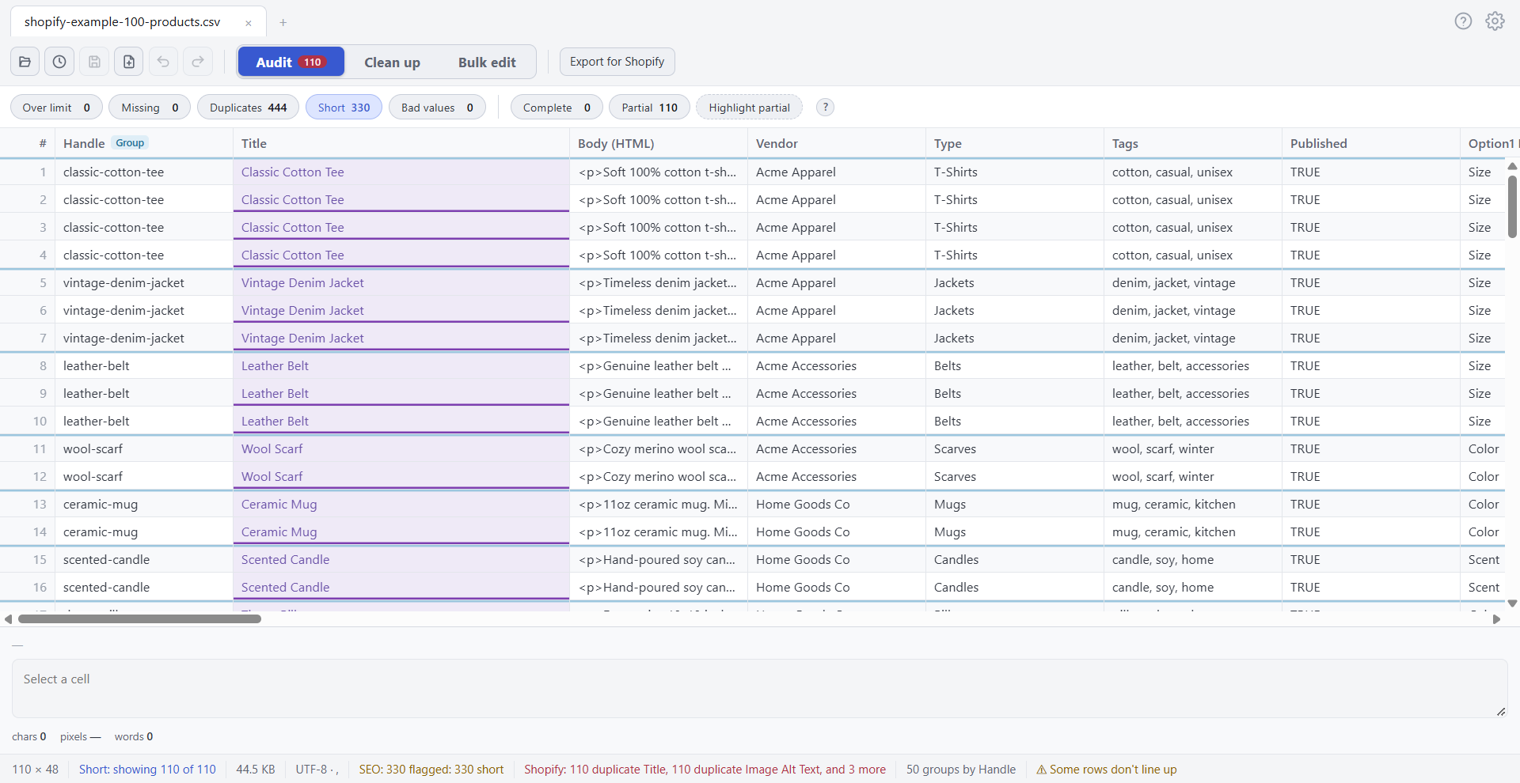This screenshot has height=783, width=1520.
Task: Click the vertical scrollbar down arrow
Action: (x=1512, y=603)
